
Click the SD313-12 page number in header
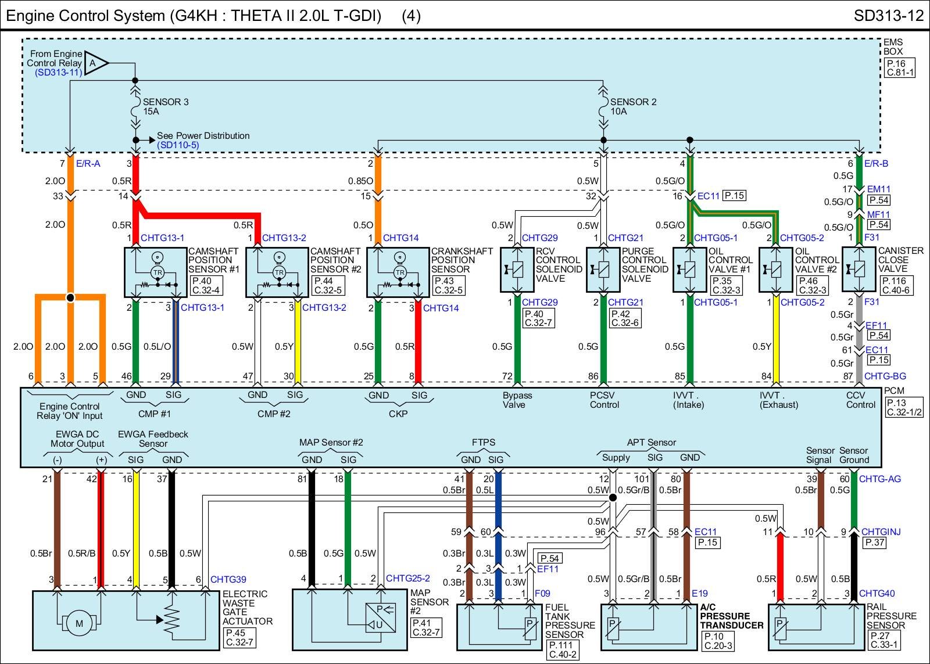pos(888,16)
